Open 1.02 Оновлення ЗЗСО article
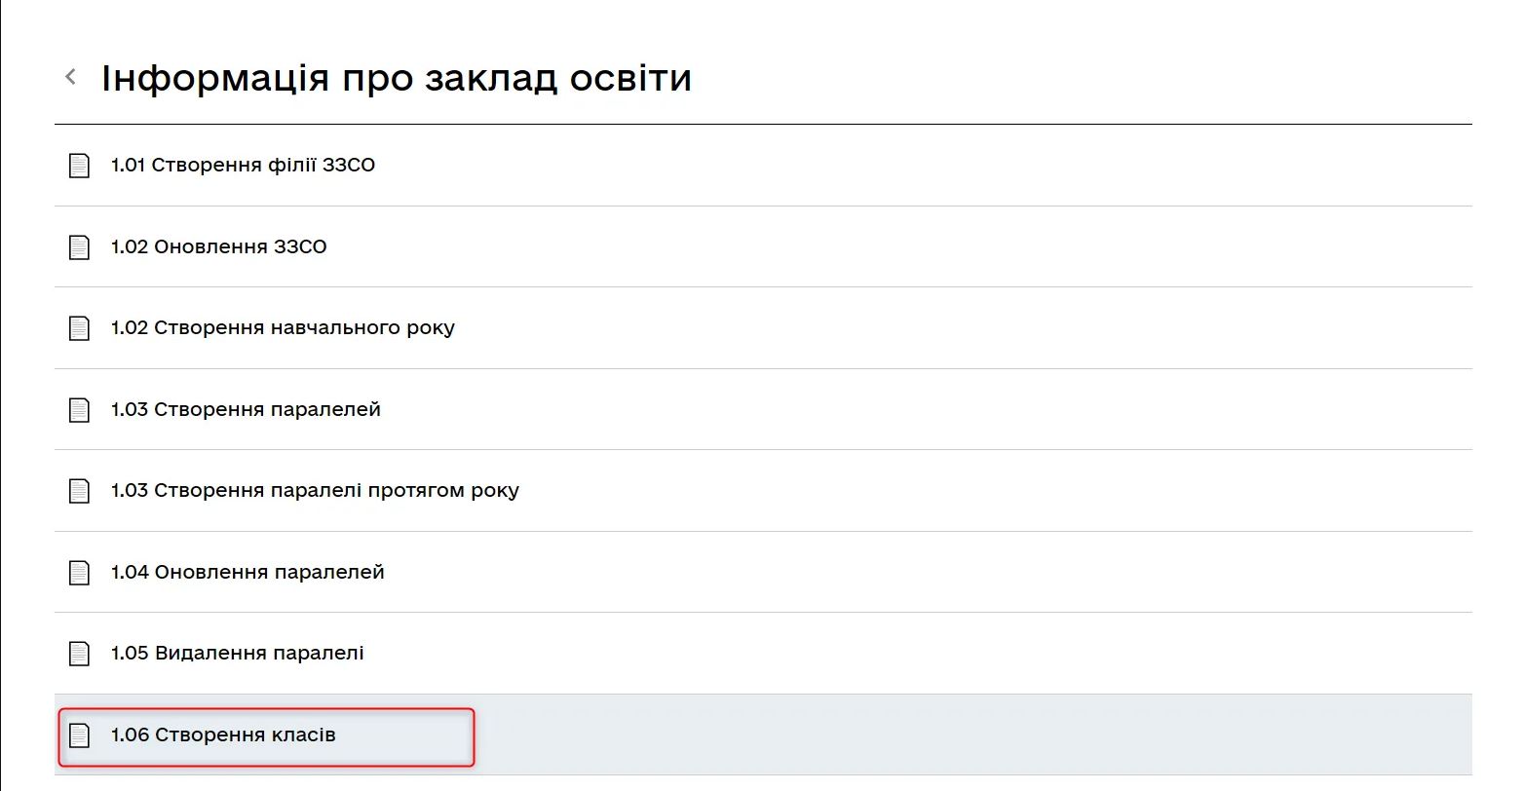The width and height of the screenshot is (1523, 791). click(x=219, y=246)
